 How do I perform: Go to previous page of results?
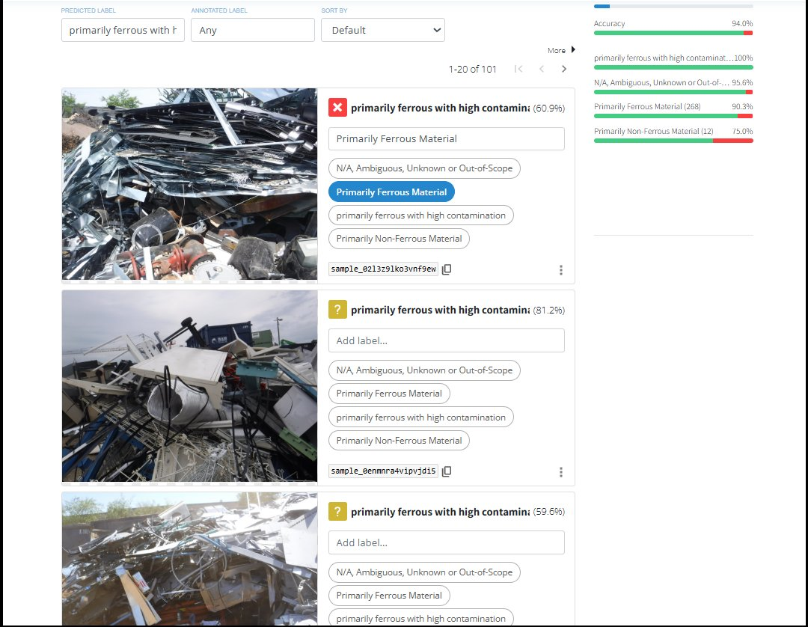[x=541, y=69]
